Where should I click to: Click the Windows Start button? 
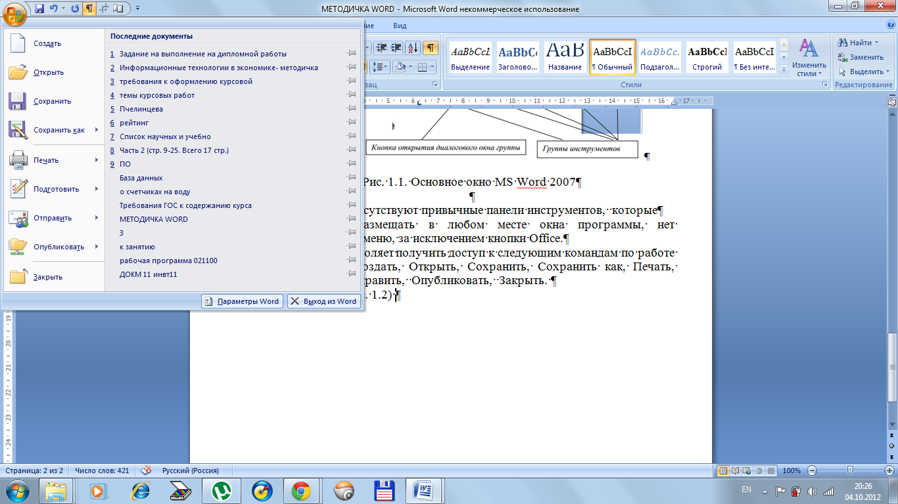click(x=18, y=490)
